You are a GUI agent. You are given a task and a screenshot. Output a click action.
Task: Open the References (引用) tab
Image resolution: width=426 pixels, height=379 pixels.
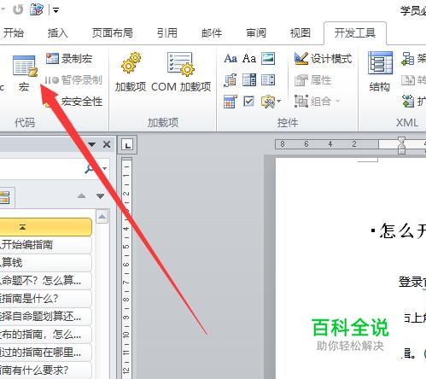pos(167,33)
